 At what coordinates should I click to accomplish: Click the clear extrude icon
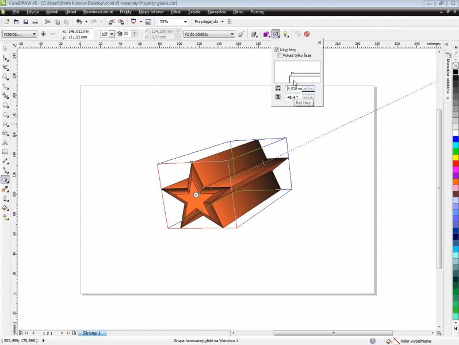click(x=307, y=34)
